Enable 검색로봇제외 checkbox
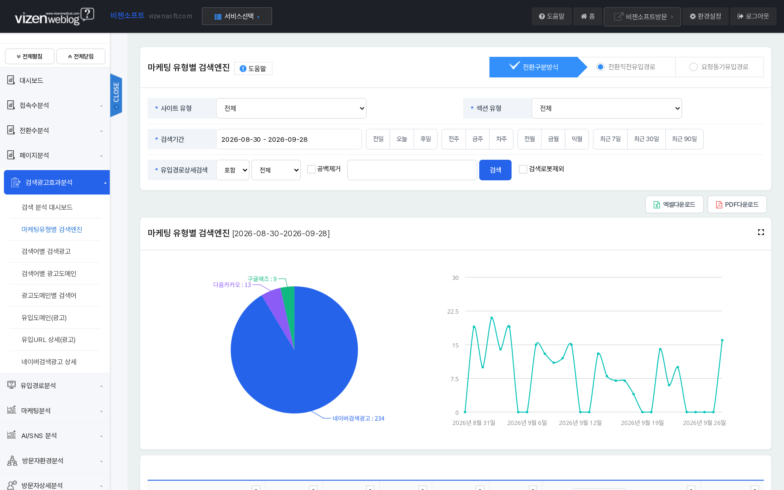This screenshot has width=784, height=490. pyautogui.click(x=523, y=169)
